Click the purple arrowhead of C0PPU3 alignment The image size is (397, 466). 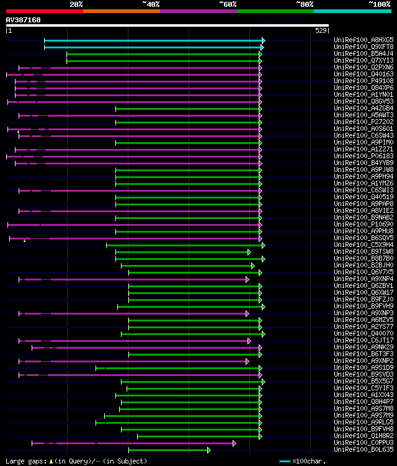(234, 444)
